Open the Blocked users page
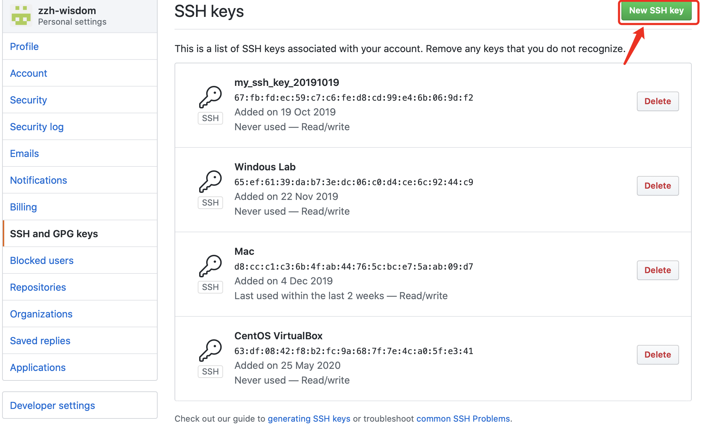Image resolution: width=703 pixels, height=435 pixels. tap(42, 260)
